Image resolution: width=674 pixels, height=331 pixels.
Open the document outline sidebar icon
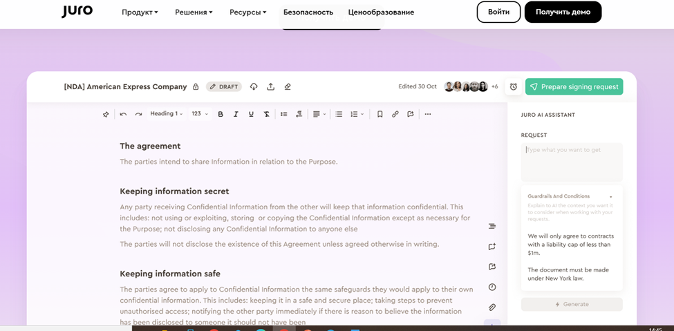(x=492, y=226)
